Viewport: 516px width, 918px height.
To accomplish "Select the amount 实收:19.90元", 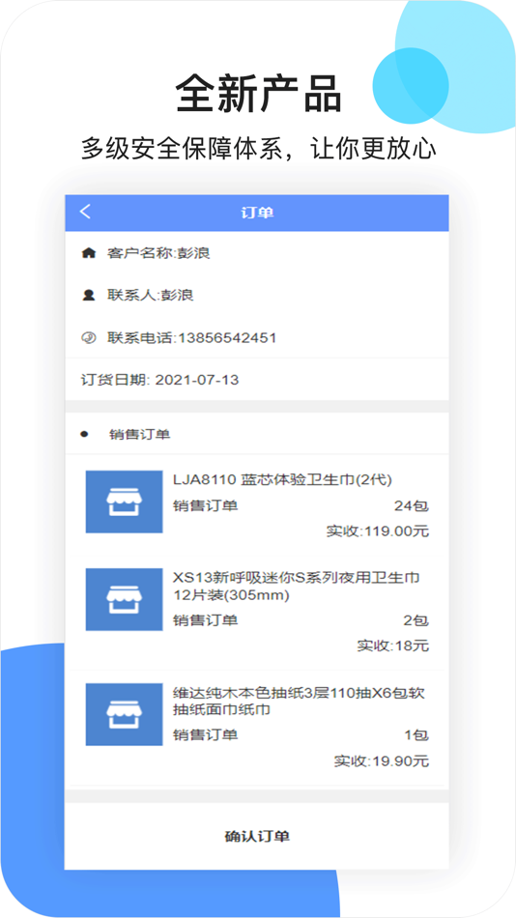I will (382, 761).
